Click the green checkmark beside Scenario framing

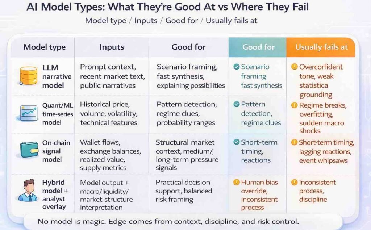[237, 67]
